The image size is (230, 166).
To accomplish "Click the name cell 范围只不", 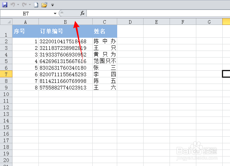I will coord(105,61).
